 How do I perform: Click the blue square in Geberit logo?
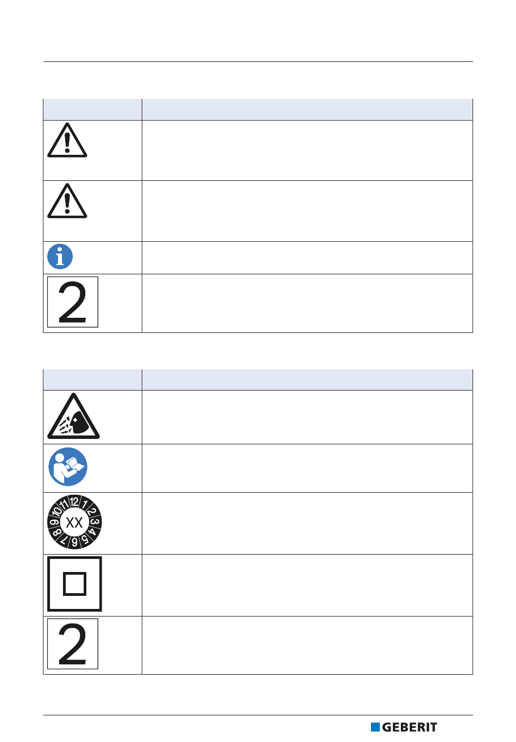375,727
